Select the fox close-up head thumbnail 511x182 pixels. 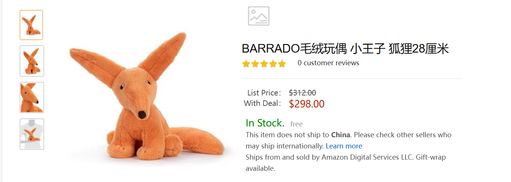(32, 98)
